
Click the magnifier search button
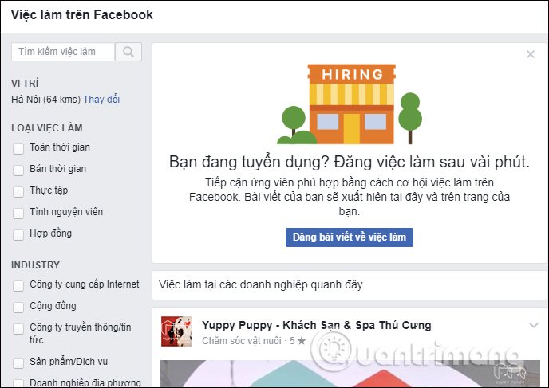point(128,52)
